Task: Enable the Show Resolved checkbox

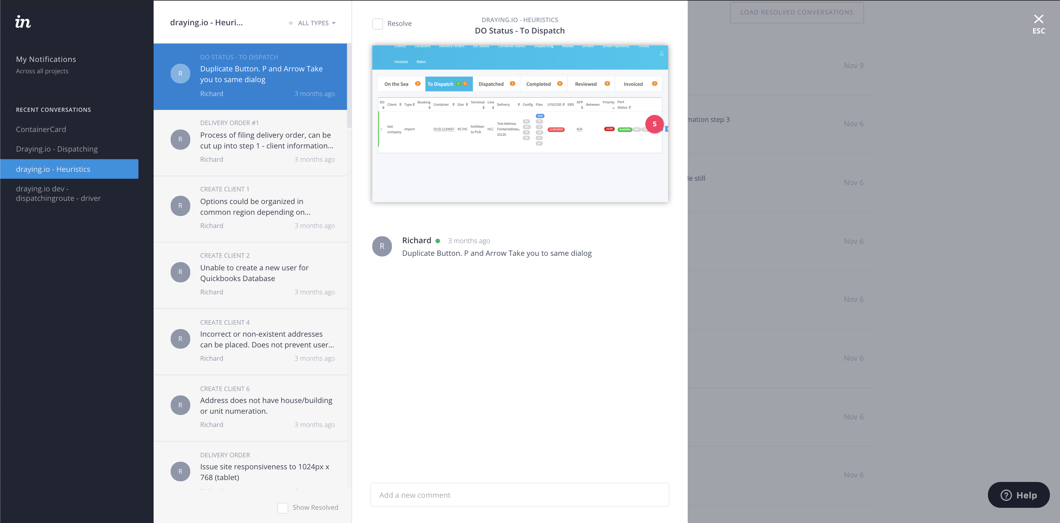Action: [x=283, y=508]
